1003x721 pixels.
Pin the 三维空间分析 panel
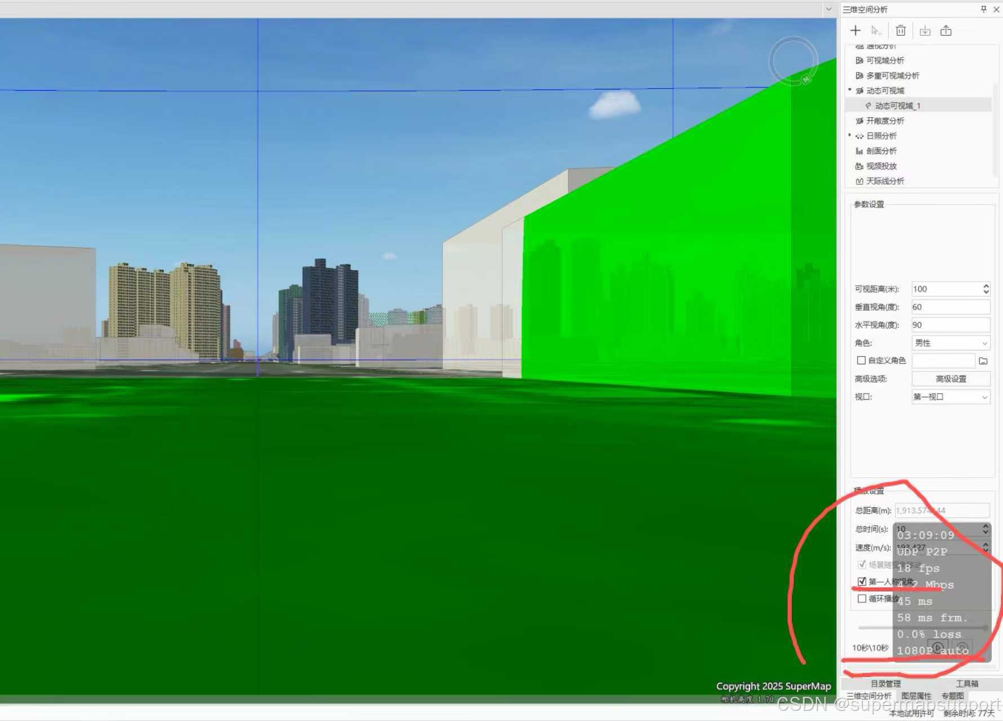[x=984, y=9]
